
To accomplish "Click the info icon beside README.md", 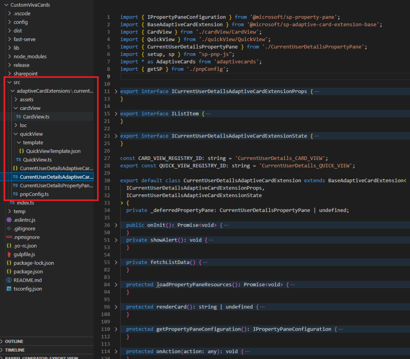I will pyautogui.click(x=9, y=280).
